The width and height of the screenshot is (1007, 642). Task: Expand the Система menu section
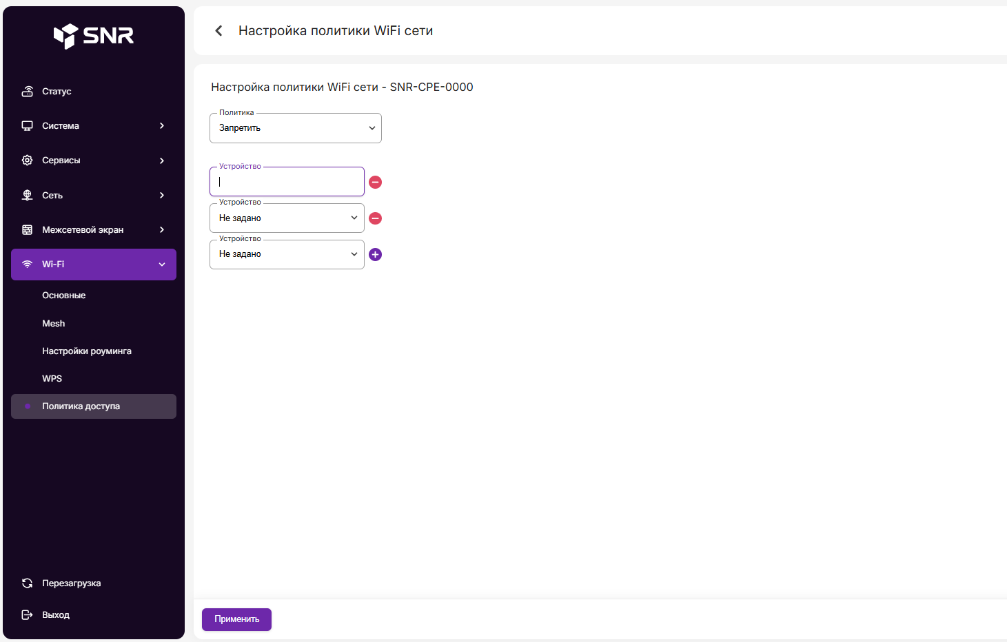[94, 126]
